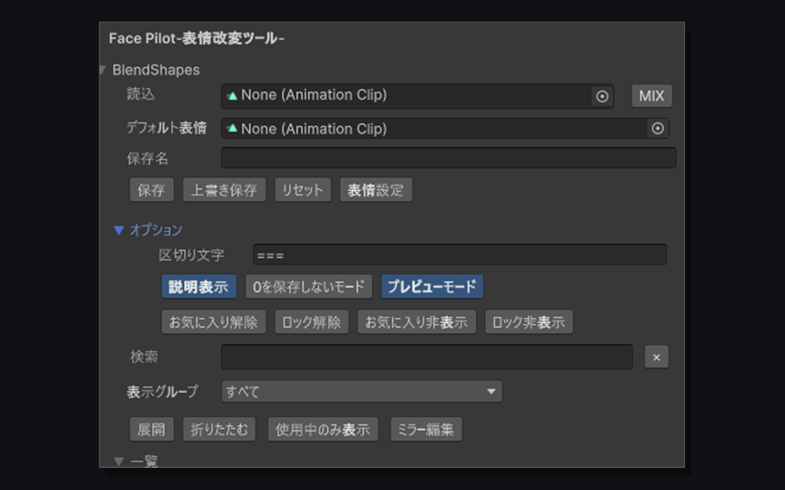Screen dimensions: 785x490
Task: Collapse the BlendShapes section
Action: pyautogui.click(x=102, y=70)
